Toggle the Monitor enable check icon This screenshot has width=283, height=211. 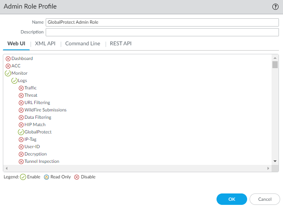(x=8, y=73)
